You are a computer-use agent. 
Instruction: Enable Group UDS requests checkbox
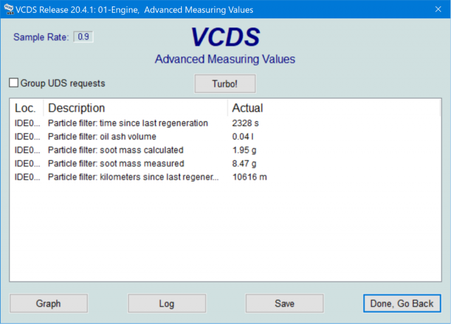coord(13,83)
